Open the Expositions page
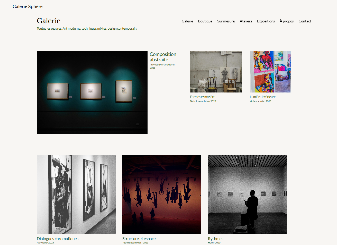The width and height of the screenshot is (337, 245). point(266,21)
